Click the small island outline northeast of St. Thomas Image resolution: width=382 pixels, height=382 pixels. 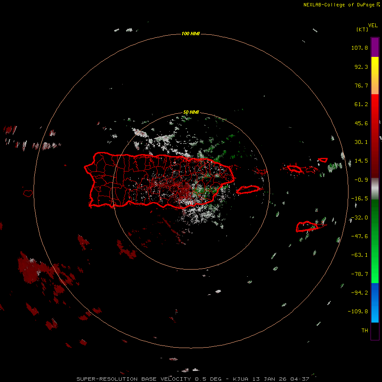coord(323,160)
